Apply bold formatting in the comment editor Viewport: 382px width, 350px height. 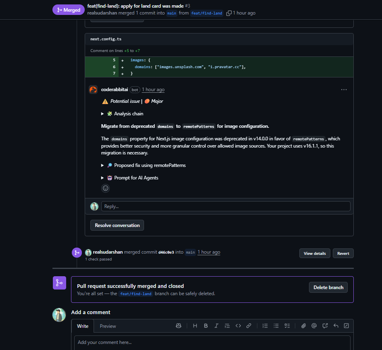[206, 325]
